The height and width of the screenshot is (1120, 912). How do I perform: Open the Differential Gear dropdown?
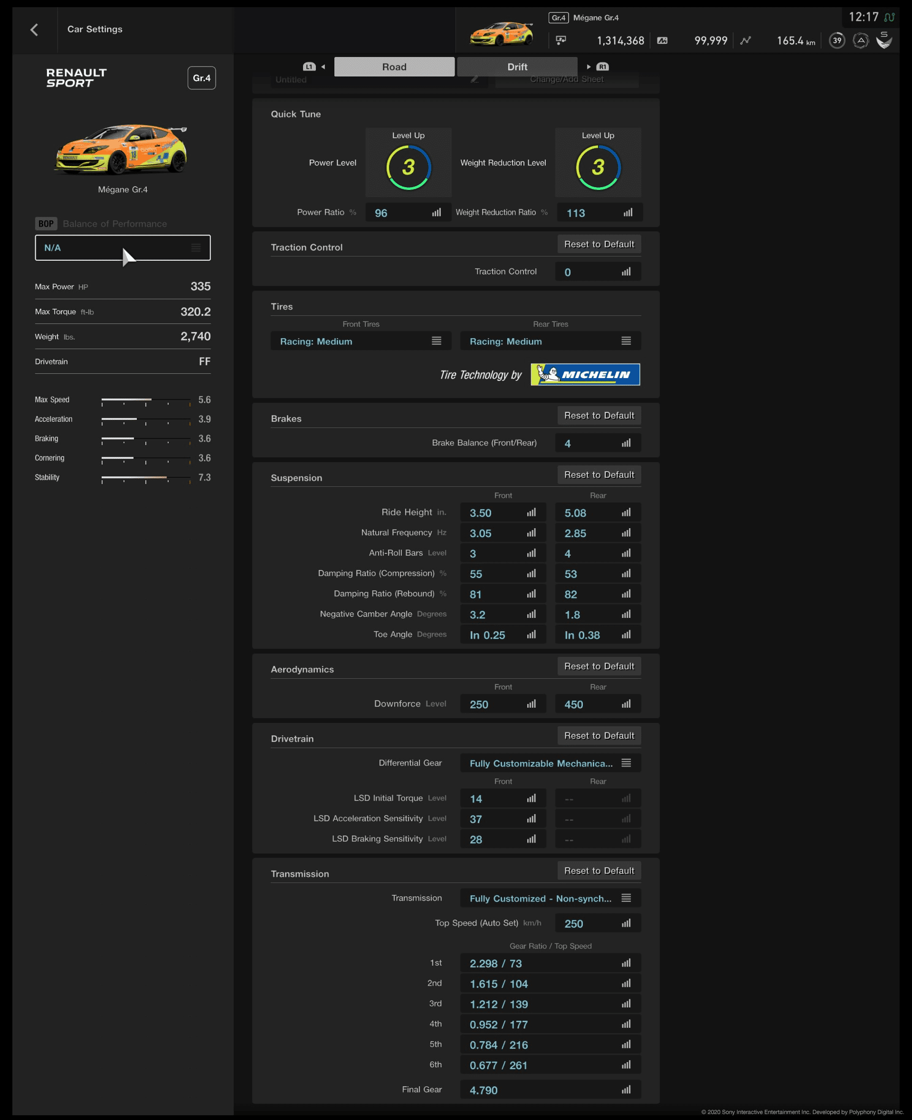pyautogui.click(x=551, y=763)
